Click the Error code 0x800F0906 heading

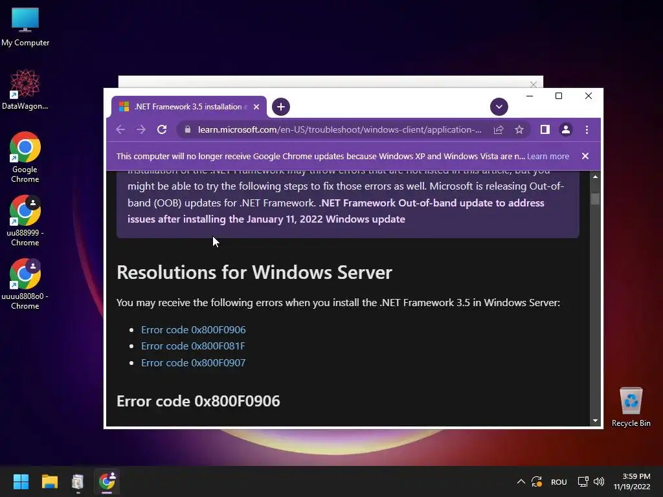pyautogui.click(x=198, y=401)
